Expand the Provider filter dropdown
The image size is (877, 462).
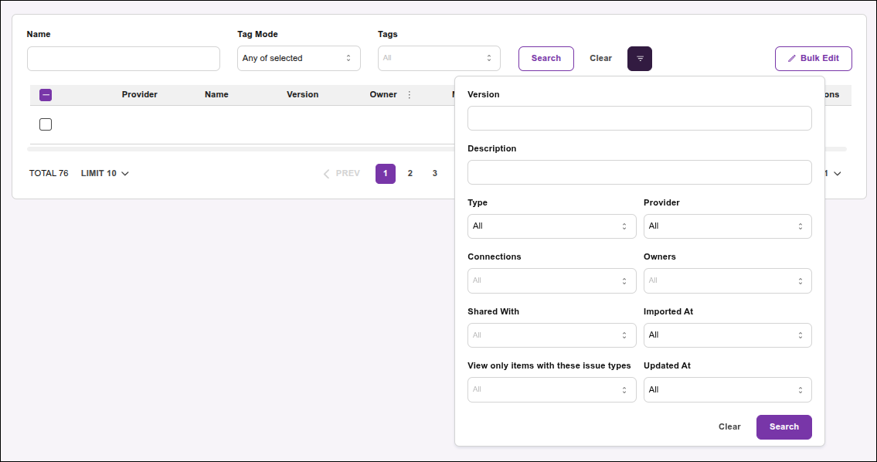[727, 226]
